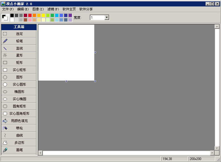The image size is (221, 162).
Task: Open the 图像 image menu
Action: [38, 9]
